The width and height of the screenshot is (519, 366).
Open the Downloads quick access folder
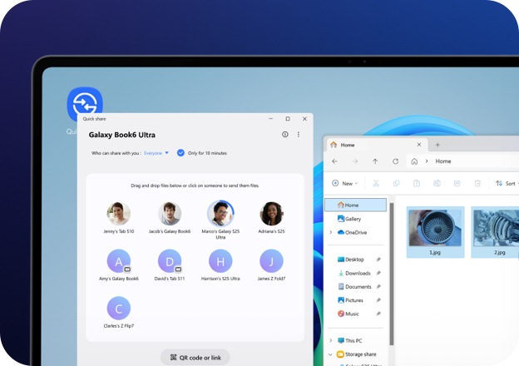[x=353, y=273]
